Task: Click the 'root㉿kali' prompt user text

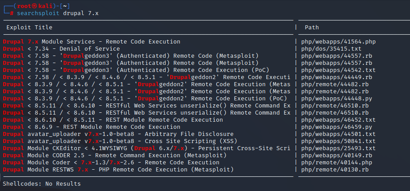Action: [x=35, y=6]
